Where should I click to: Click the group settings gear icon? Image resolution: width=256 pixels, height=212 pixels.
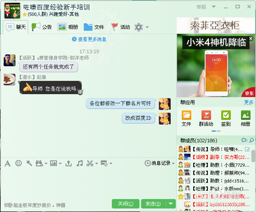point(139,27)
